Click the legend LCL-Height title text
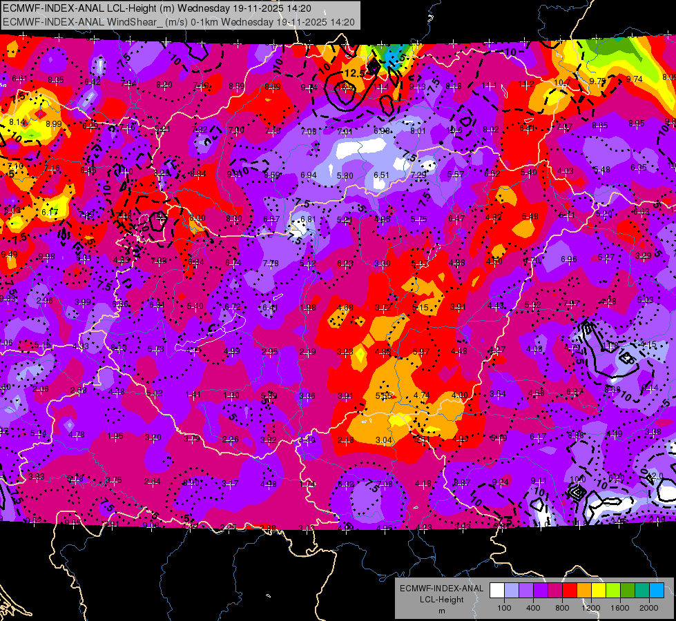The image size is (676, 621). pos(441,600)
